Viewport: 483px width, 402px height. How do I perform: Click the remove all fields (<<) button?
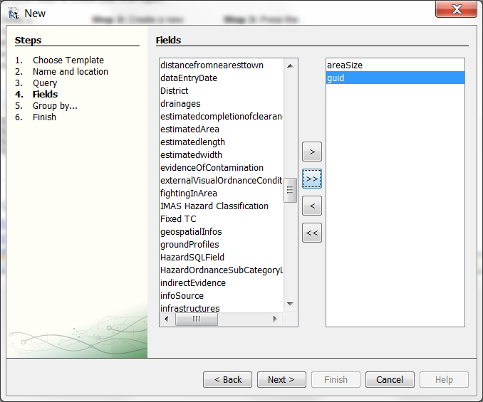click(x=311, y=233)
